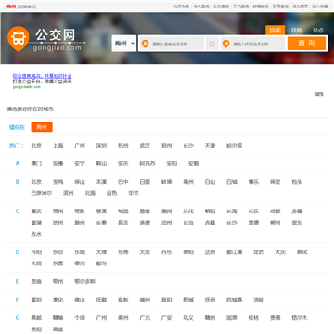Select 保山 under letter B
334x334 pixels.
[x=80, y=182]
